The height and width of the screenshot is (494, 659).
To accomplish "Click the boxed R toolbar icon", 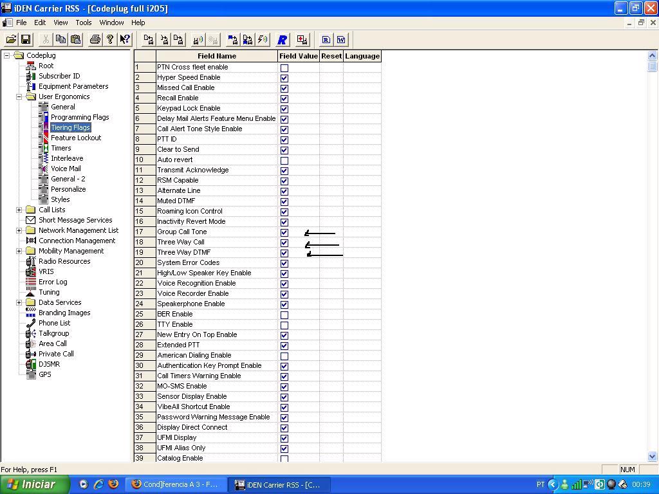I will click(x=326, y=40).
